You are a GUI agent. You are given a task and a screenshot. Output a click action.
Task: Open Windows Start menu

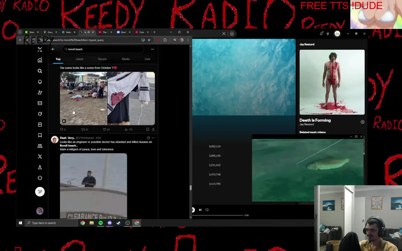coord(21,223)
